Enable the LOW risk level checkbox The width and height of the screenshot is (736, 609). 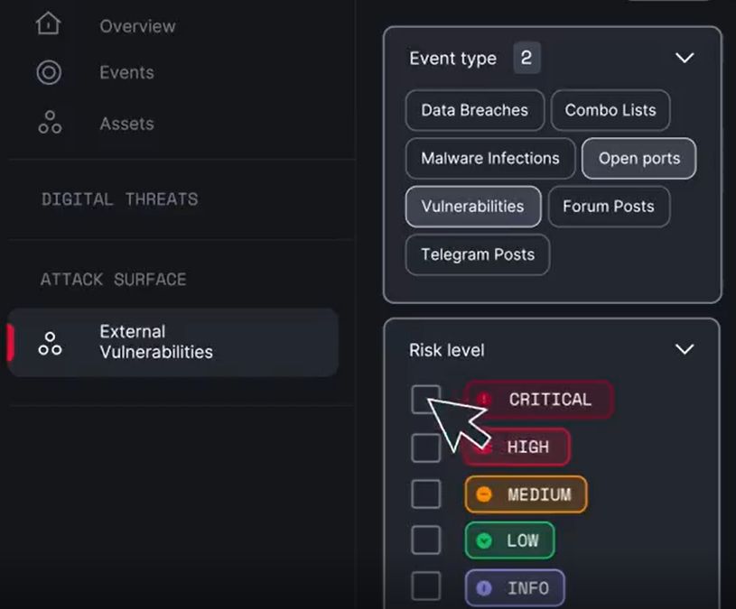tap(425, 540)
